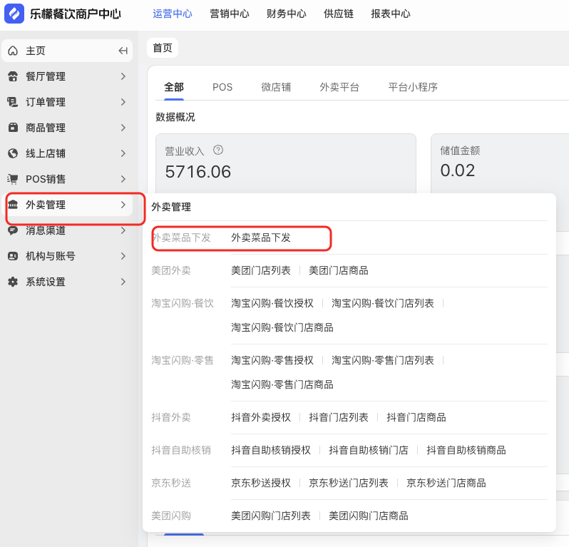This screenshot has height=547, width=569.
Task: Open 淘宝闪购·餐饮授权
Action: tap(272, 303)
